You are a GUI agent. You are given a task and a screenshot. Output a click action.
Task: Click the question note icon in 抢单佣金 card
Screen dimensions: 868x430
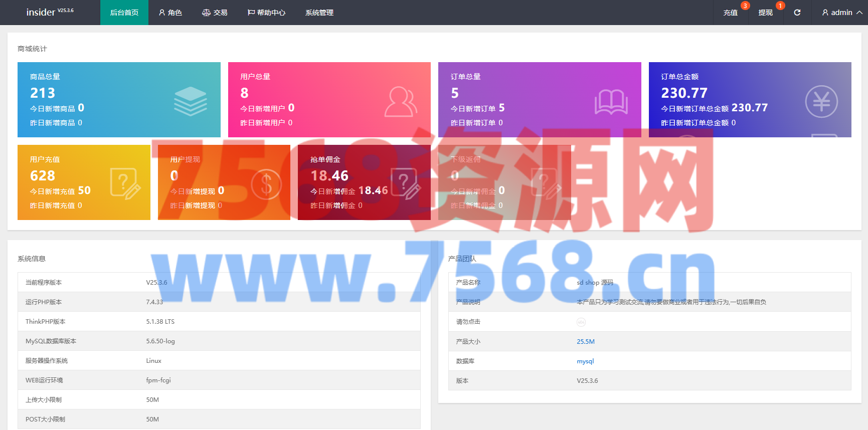[405, 184]
